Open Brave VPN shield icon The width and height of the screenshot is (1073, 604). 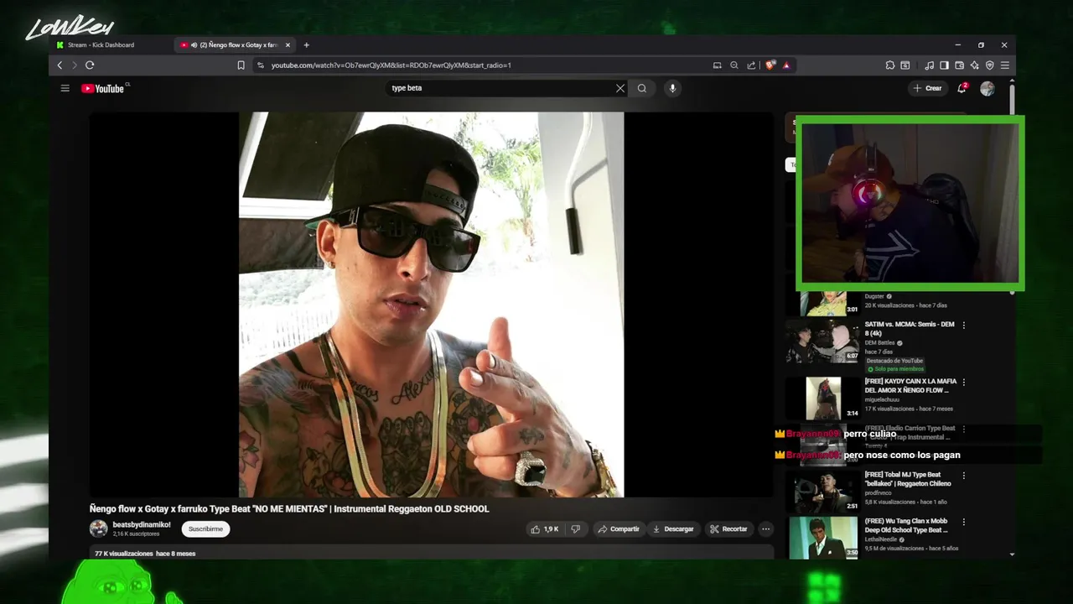point(990,65)
